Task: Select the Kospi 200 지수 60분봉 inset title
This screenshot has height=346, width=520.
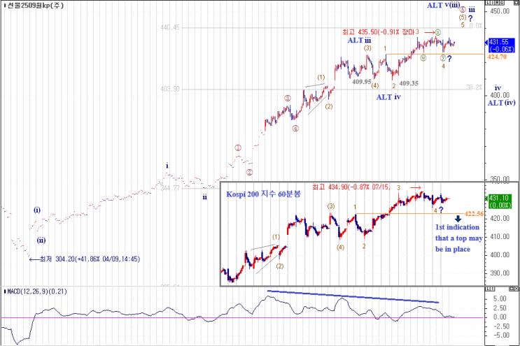Action: (x=263, y=194)
